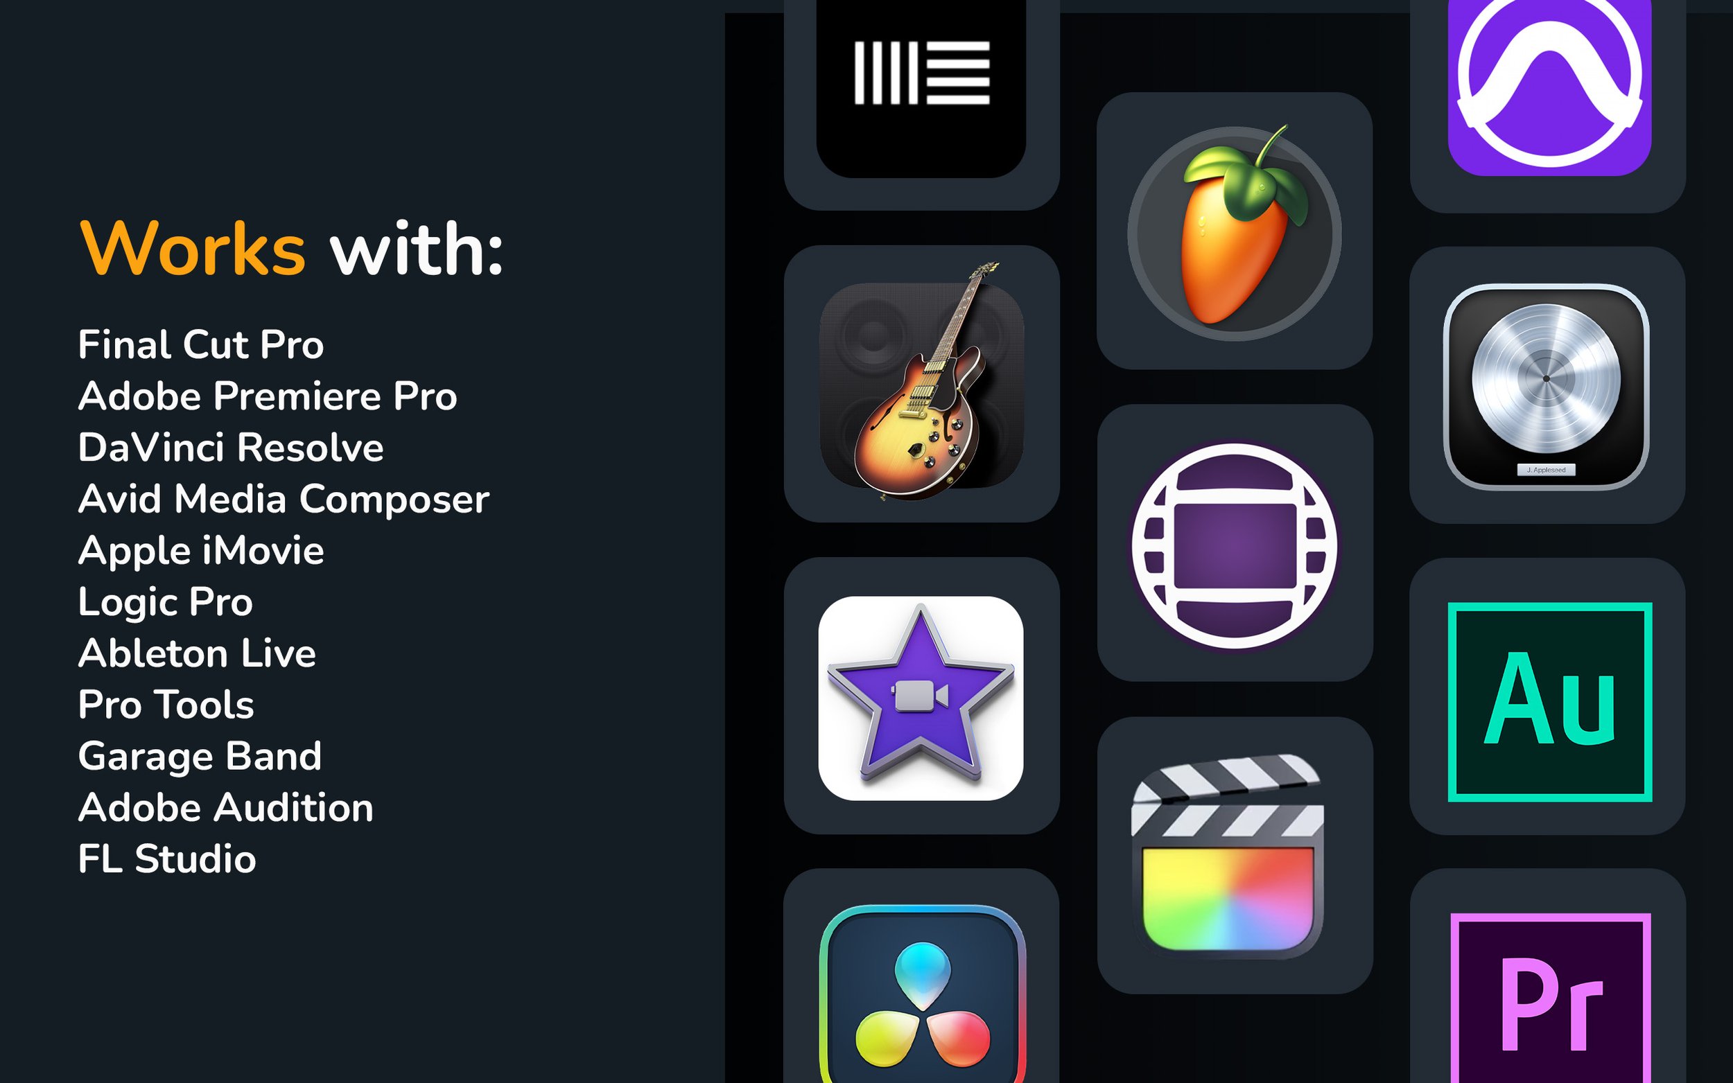Click the Final Cut Pro clapperboard icon
Image resolution: width=1733 pixels, height=1083 pixels.
point(1227,856)
